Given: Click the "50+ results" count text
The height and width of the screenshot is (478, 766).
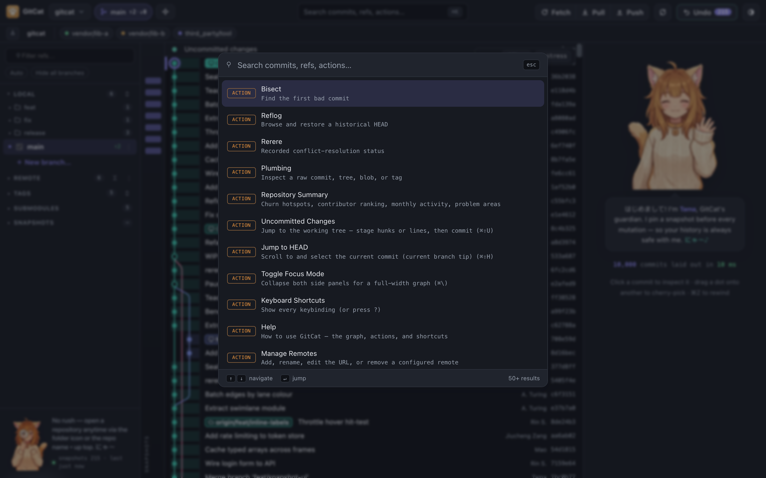Looking at the screenshot, I should (x=524, y=378).
